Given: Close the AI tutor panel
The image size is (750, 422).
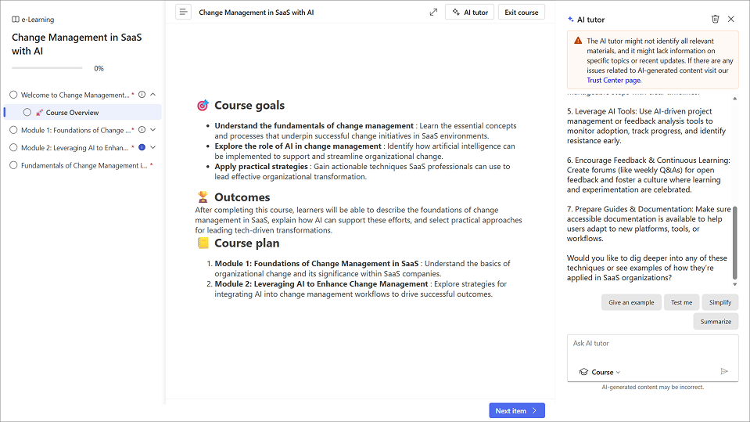Looking at the screenshot, I should [731, 19].
